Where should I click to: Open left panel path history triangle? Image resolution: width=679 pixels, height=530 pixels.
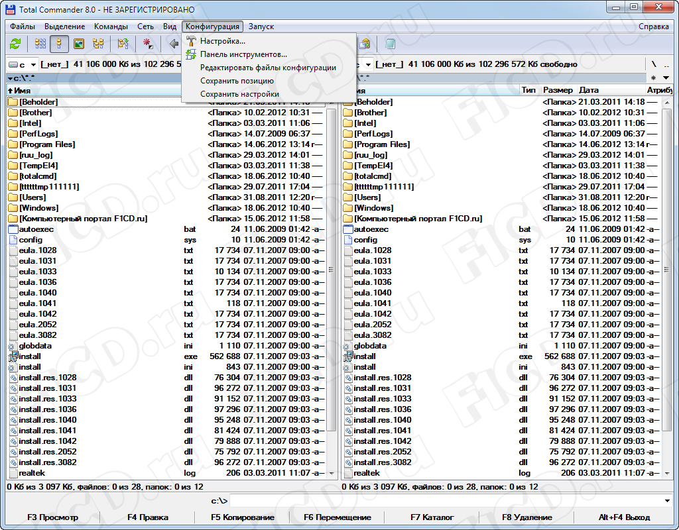[x=10, y=78]
